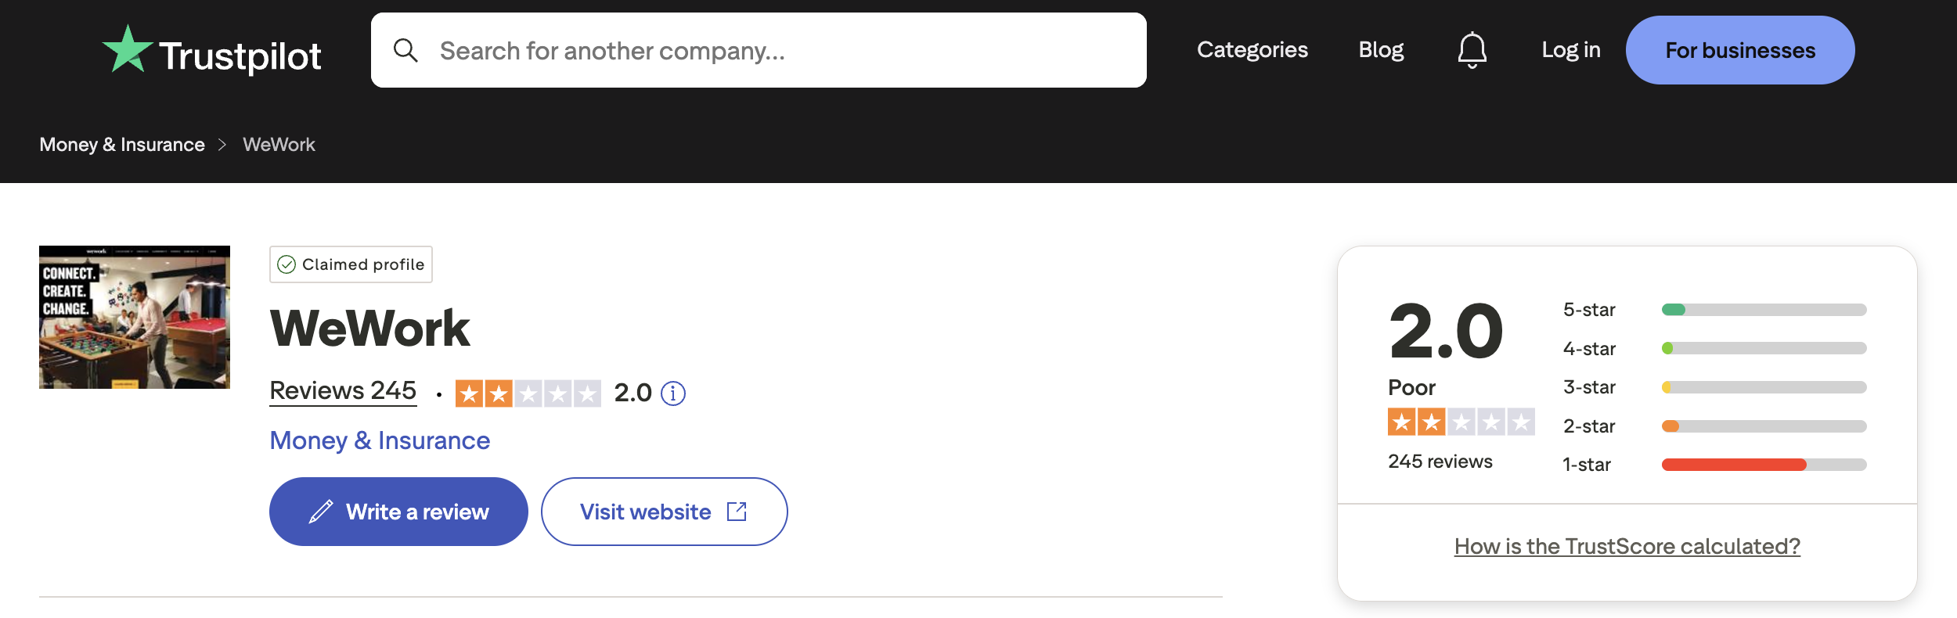The image size is (1957, 618).
Task: Click the Log in link
Action: click(x=1570, y=50)
